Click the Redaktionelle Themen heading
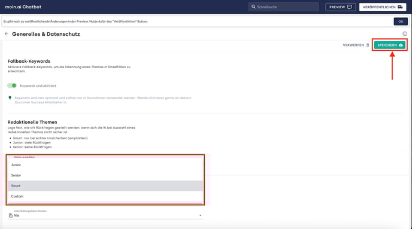The image size is (412, 229). click(x=32, y=122)
